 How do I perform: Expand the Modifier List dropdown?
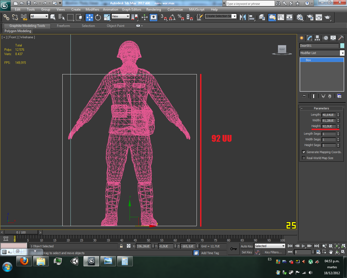(342, 53)
